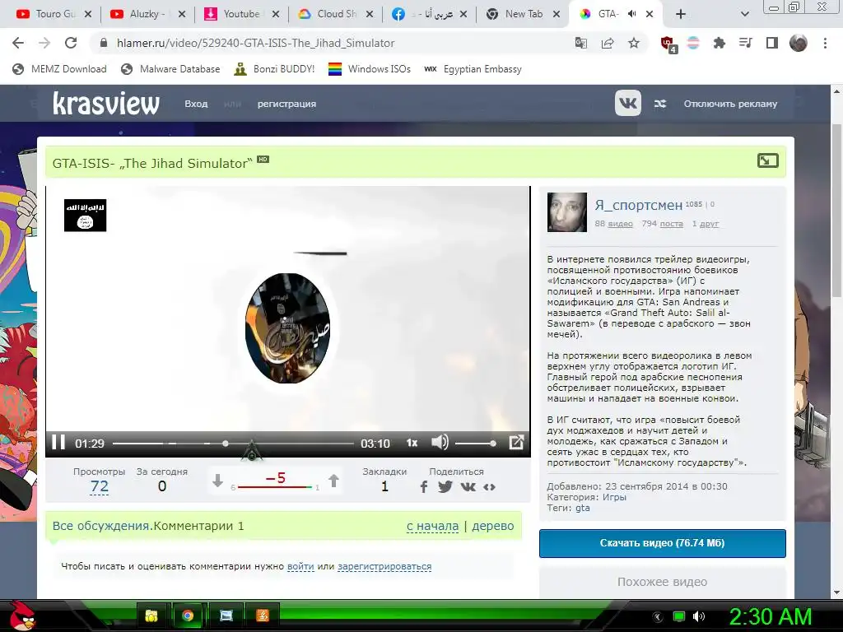Screen dimensions: 843x632
Task: Open tab search dropdown chevron
Action: [x=744, y=14]
